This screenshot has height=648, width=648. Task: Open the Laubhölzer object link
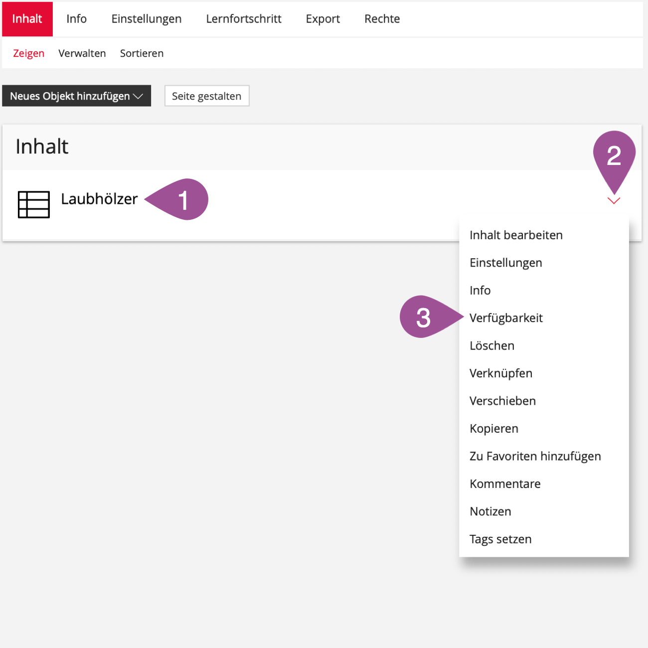click(99, 199)
